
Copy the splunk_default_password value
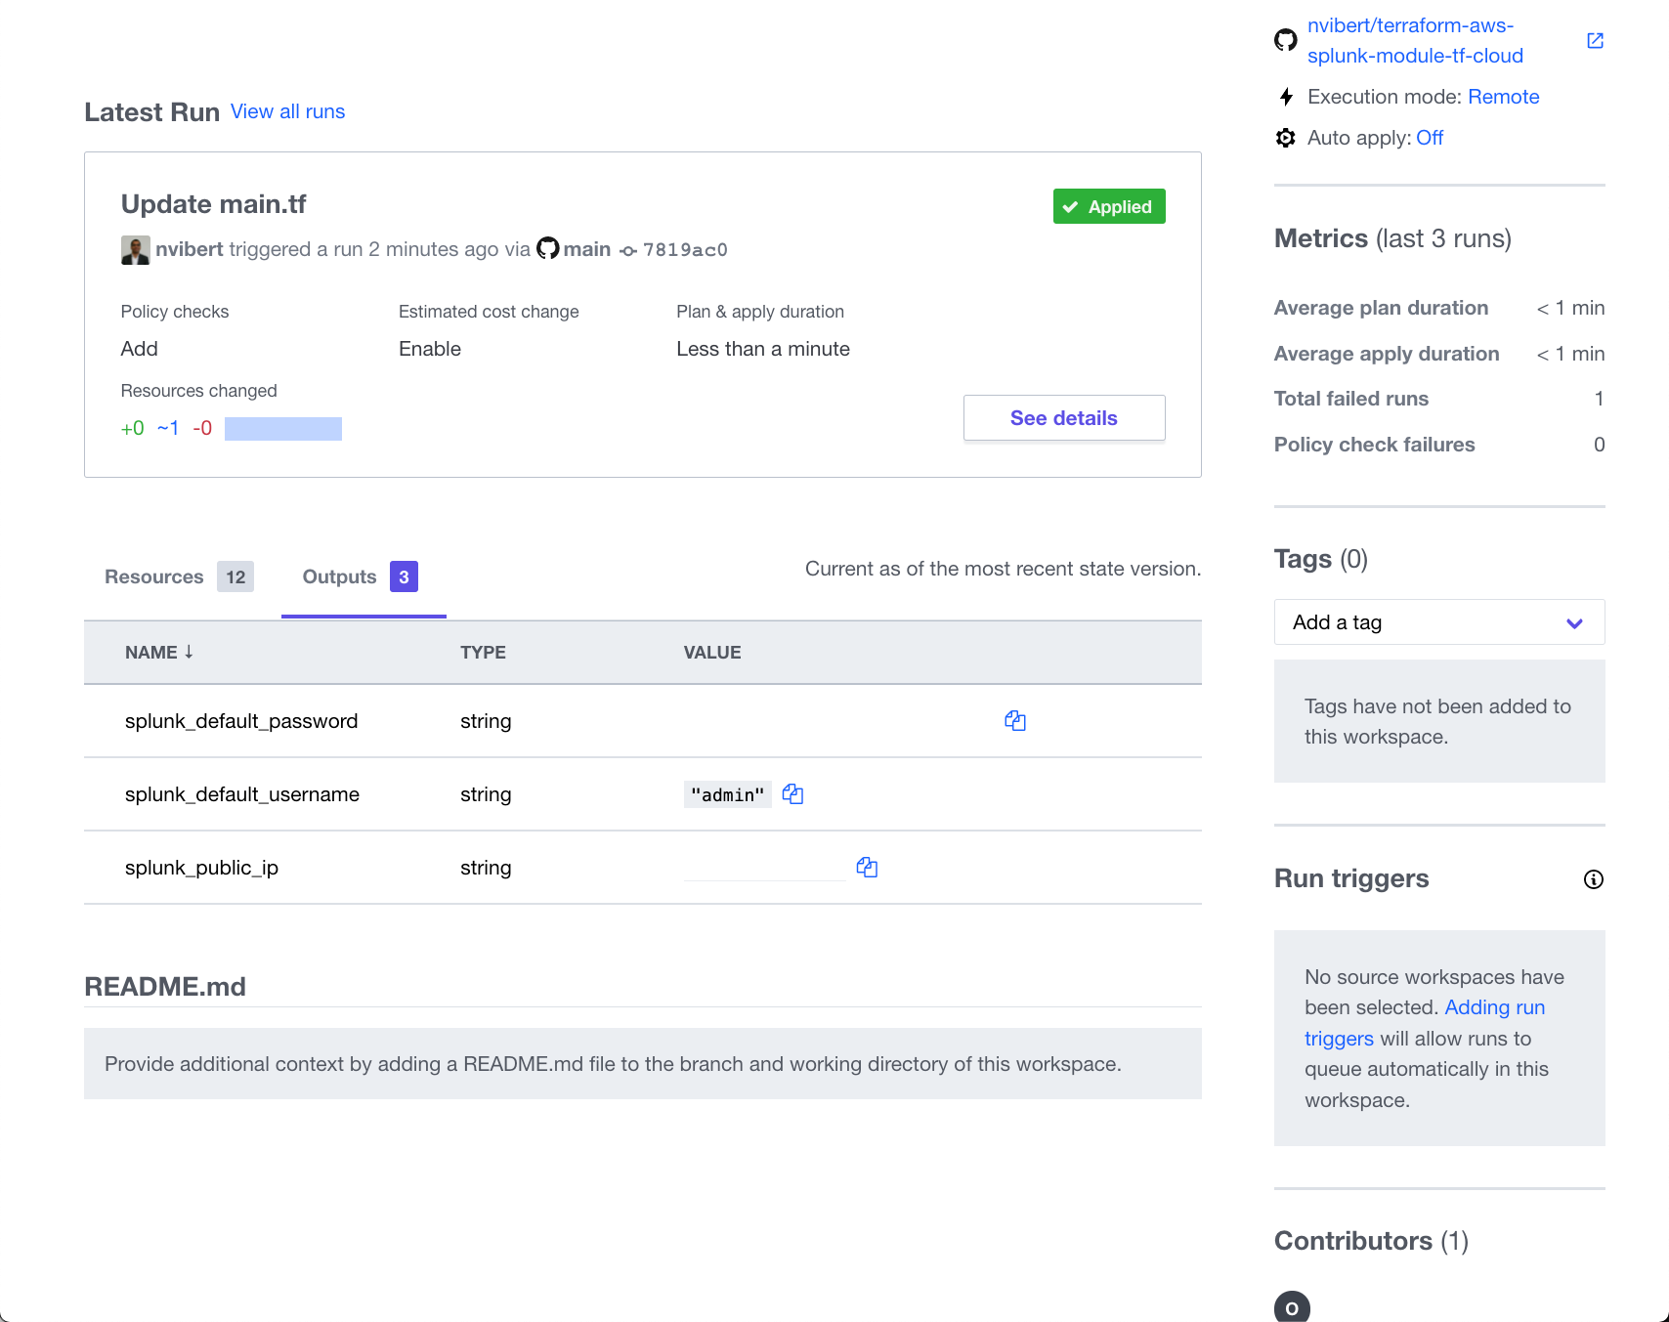tap(1016, 721)
